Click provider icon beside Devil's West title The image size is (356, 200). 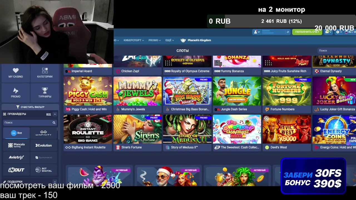click(267, 147)
